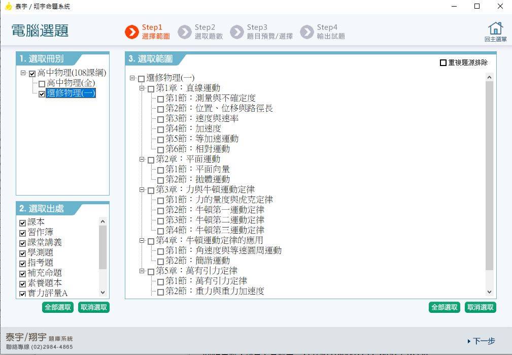Maximize the 泰宇/翔宇命題系統 window

click(x=477, y=6)
